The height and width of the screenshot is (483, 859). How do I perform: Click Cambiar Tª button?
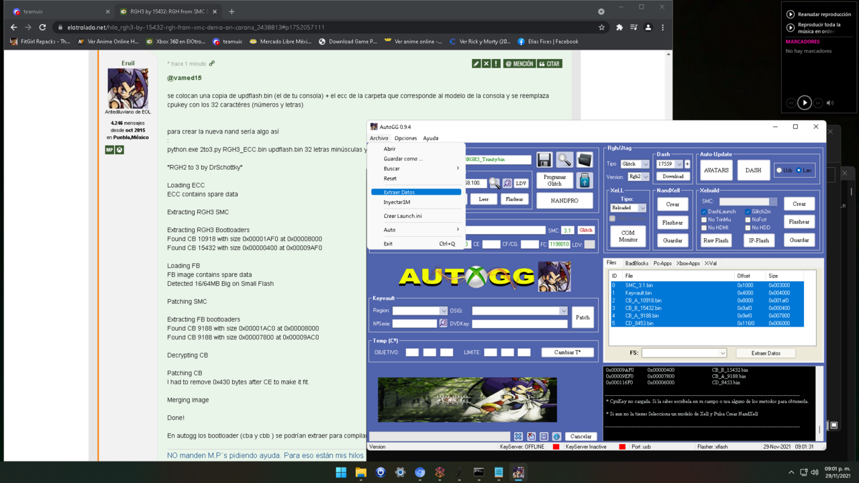click(x=568, y=352)
